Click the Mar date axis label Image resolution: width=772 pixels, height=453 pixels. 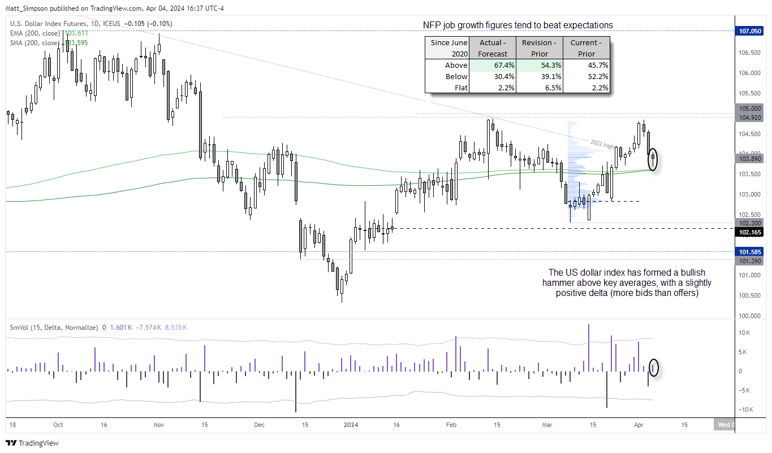click(546, 424)
